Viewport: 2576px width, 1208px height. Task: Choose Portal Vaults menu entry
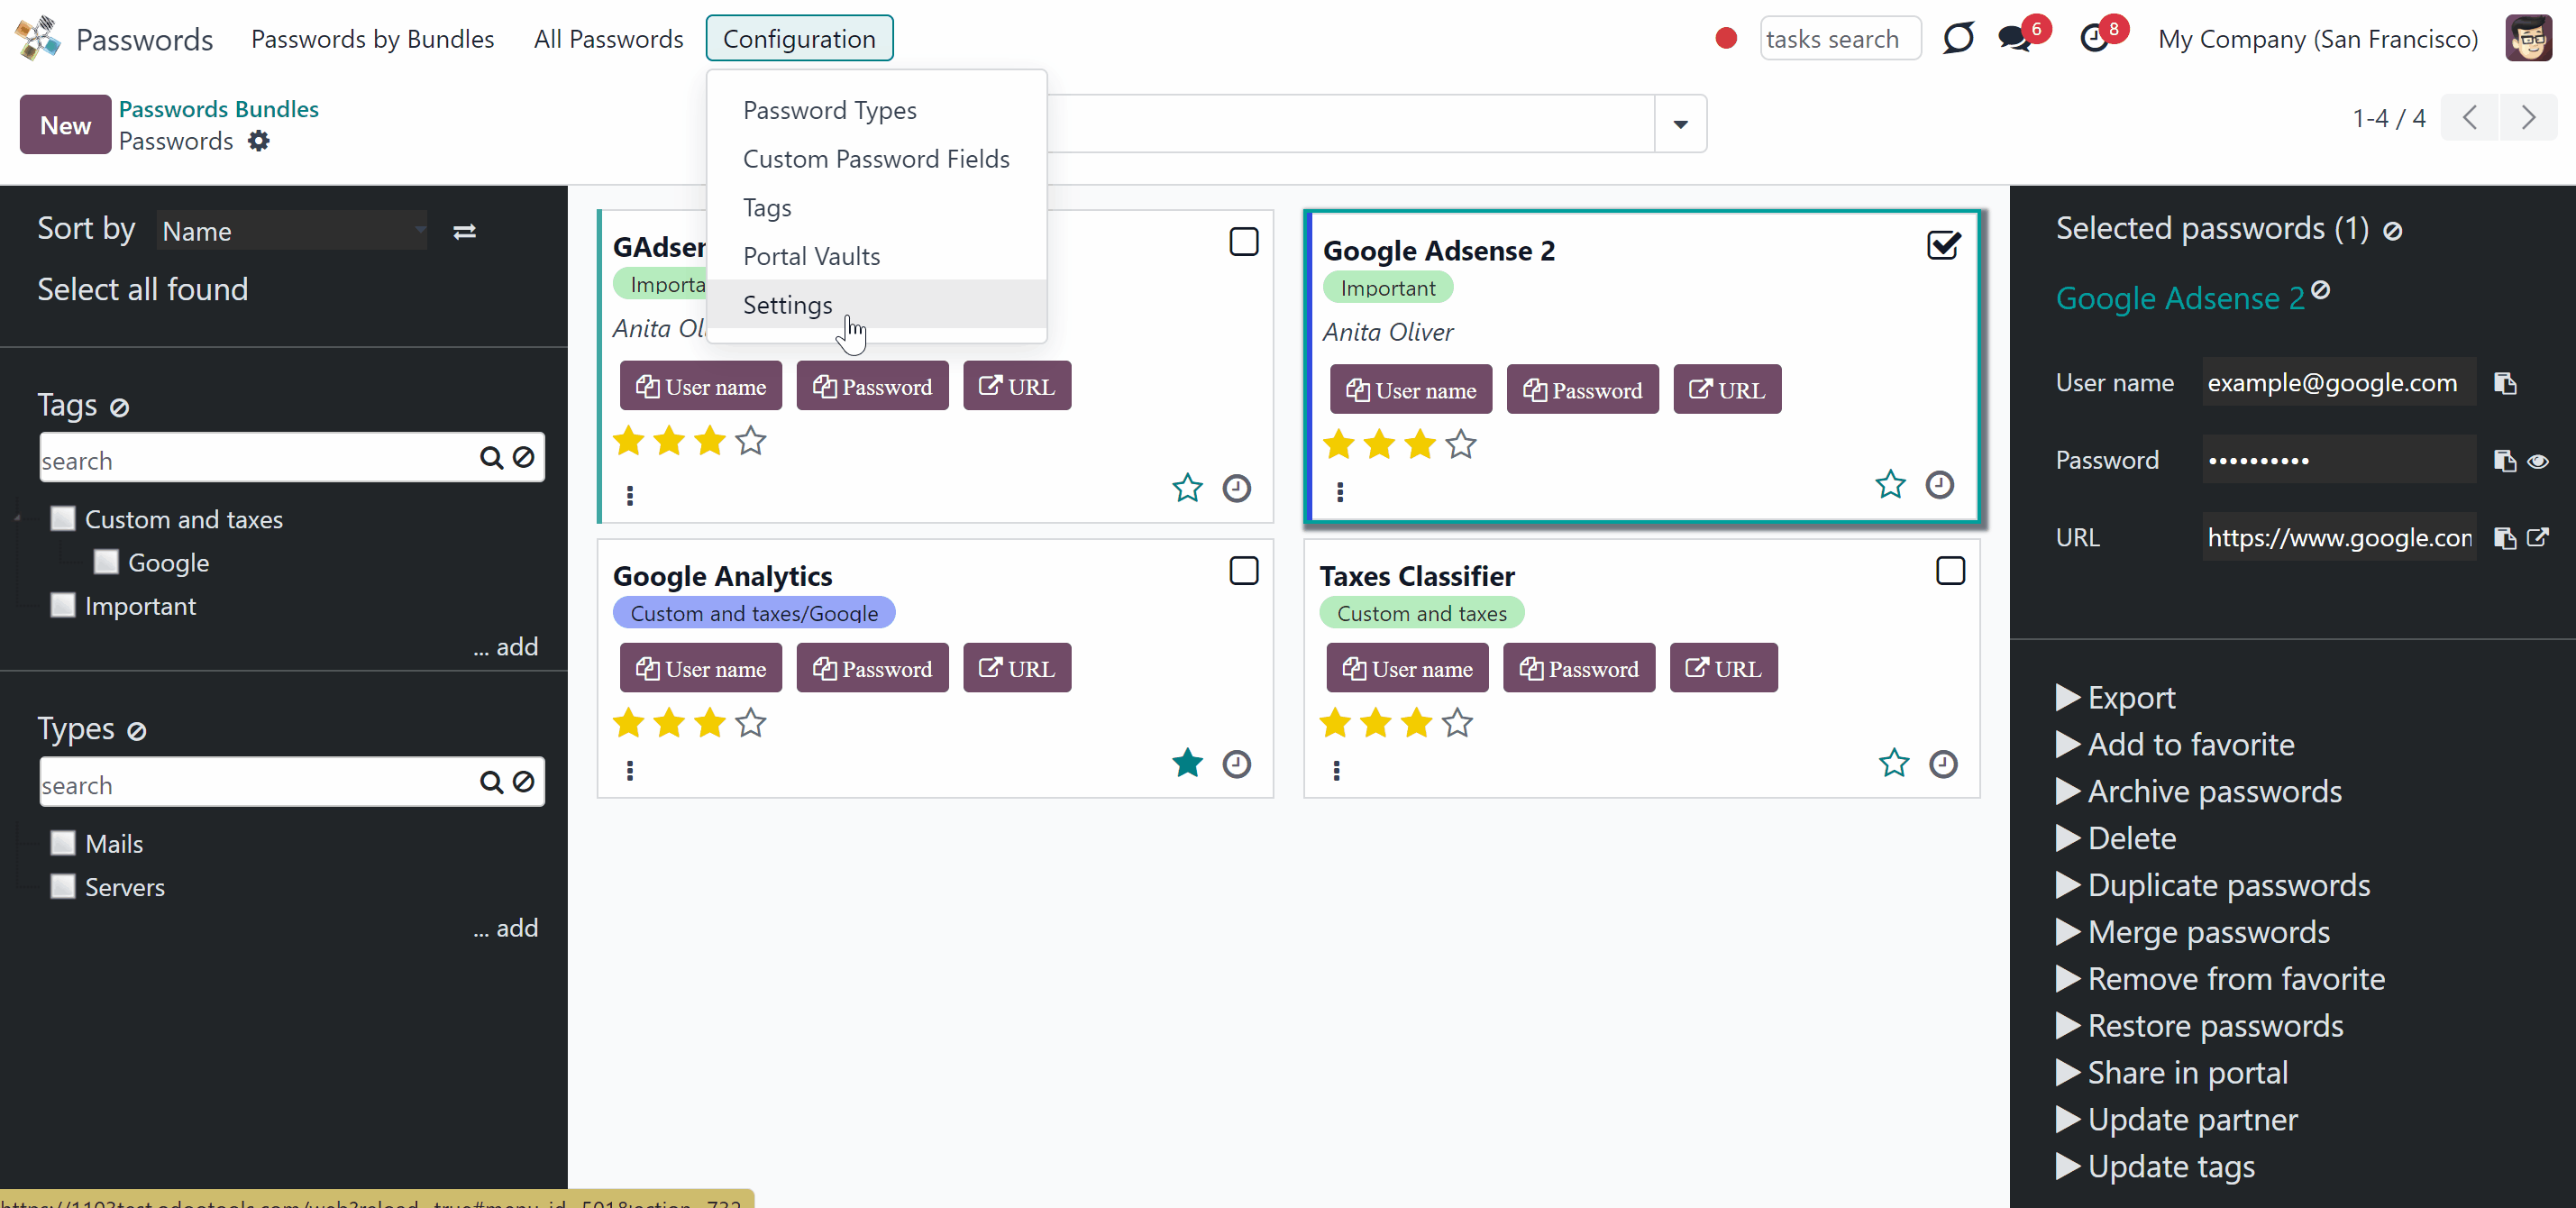811,256
